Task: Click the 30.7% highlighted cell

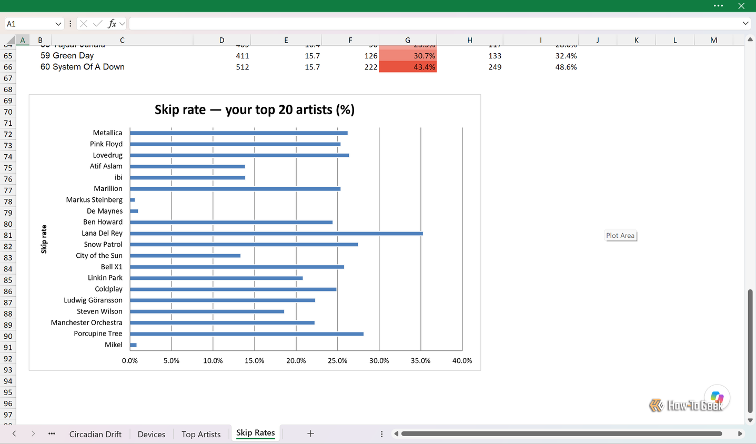Action: tap(408, 56)
